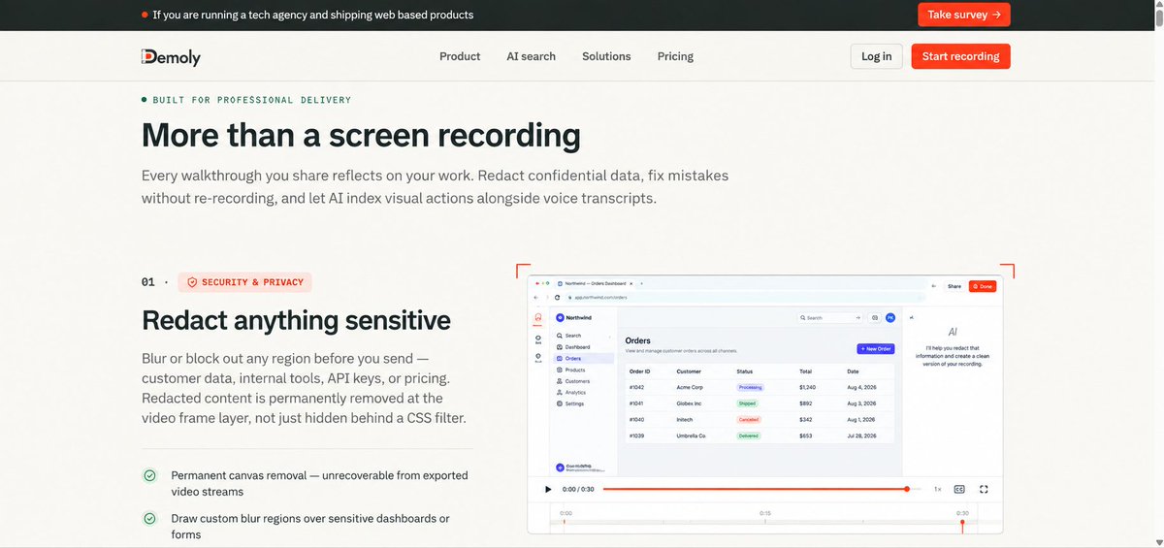The image size is (1164, 548).
Task: Go back using the demo browser's back arrow
Action: 535,297
